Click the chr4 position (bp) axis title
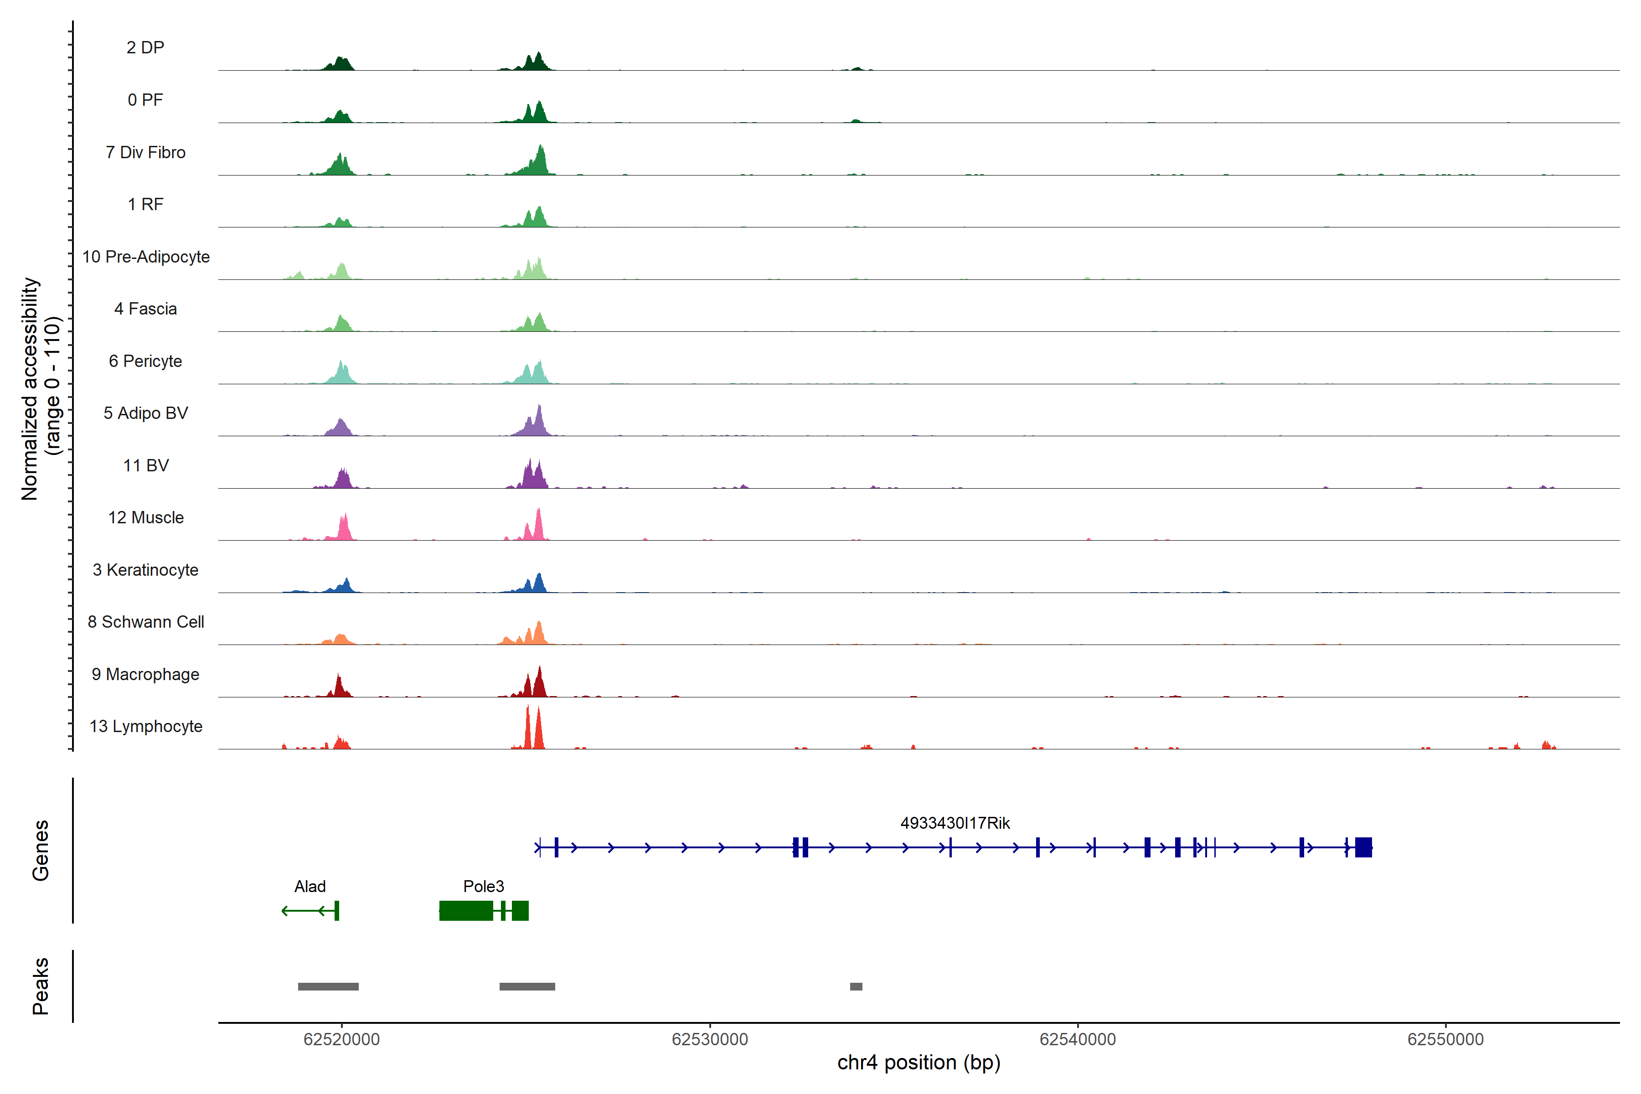This screenshot has height=1094, width=1641. click(918, 1063)
